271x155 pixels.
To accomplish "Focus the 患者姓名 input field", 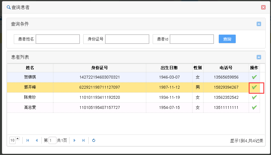I will point(58,39).
